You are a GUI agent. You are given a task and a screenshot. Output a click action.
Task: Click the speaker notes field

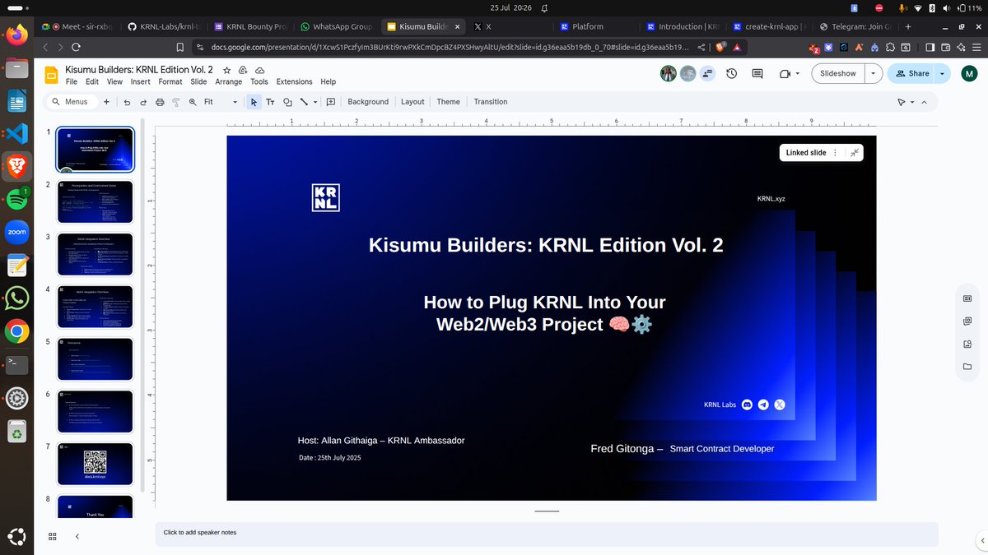[x=547, y=533]
